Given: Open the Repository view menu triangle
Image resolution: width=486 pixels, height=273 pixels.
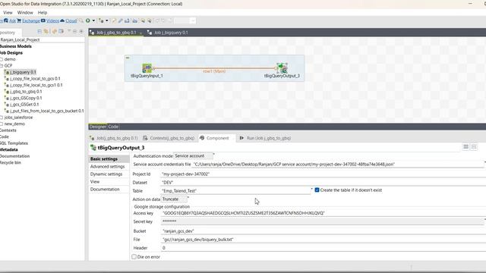Looking at the screenshot, I should point(69,31).
